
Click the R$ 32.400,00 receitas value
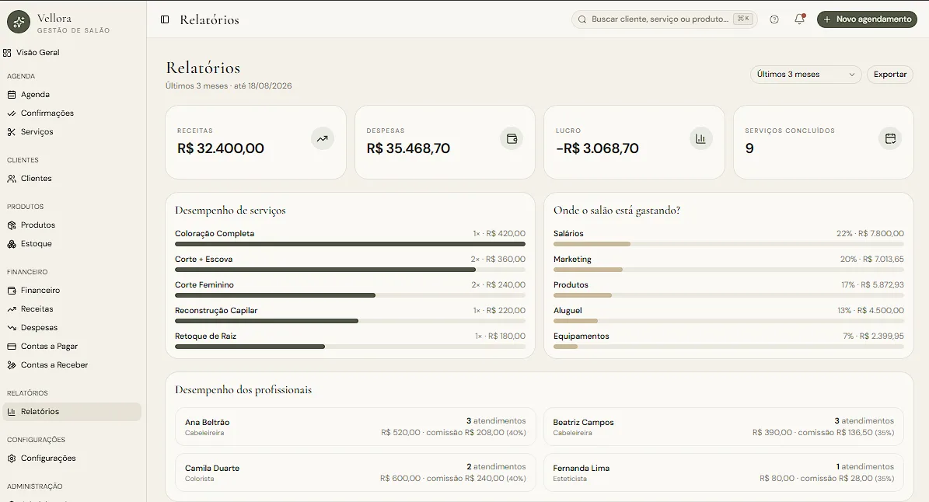(221, 148)
